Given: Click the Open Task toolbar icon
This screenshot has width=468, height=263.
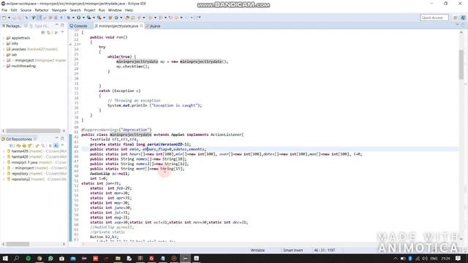Looking at the screenshot, I should pos(133,18).
